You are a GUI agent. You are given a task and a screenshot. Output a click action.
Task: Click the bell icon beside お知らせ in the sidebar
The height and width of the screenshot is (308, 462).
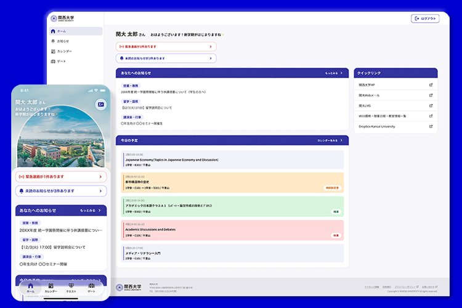(x=53, y=41)
